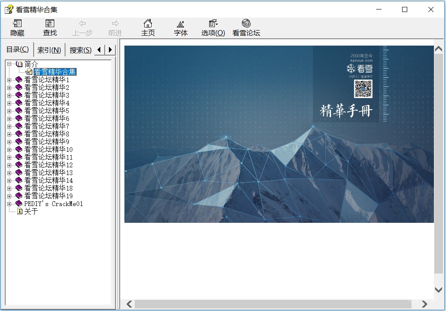Maximize the 看雪精华合集 window
The height and width of the screenshot is (311, 446).
[x=405, y=9]
